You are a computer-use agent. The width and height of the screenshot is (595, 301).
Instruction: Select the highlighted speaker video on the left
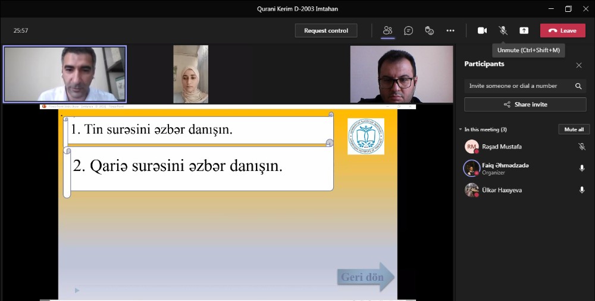[x=65, y=74]
